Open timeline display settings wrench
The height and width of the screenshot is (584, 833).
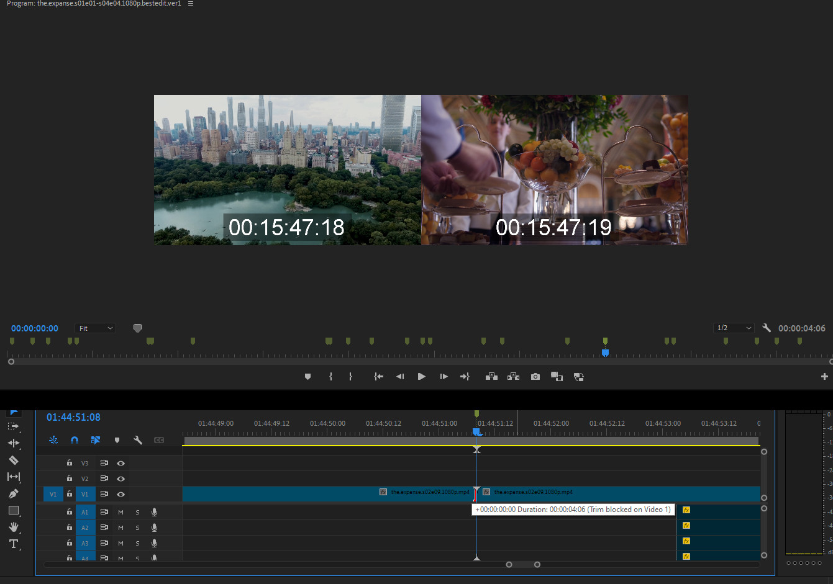click(x=138, y=440)
